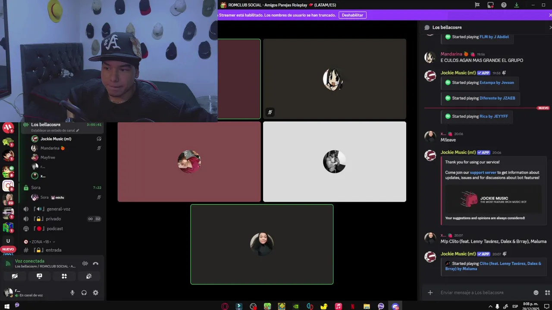This screenshot has height=310, width=552.
Task: Select the bottom green-outlined speaker tile
Action: point(262,244)
